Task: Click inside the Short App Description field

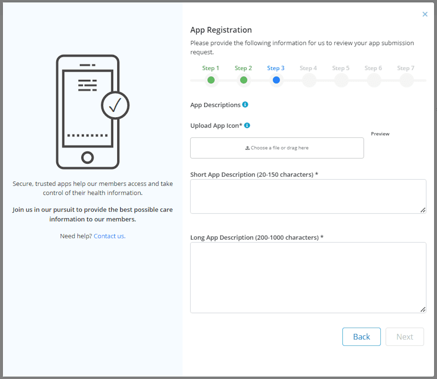Action: click(x=308, y=196)
